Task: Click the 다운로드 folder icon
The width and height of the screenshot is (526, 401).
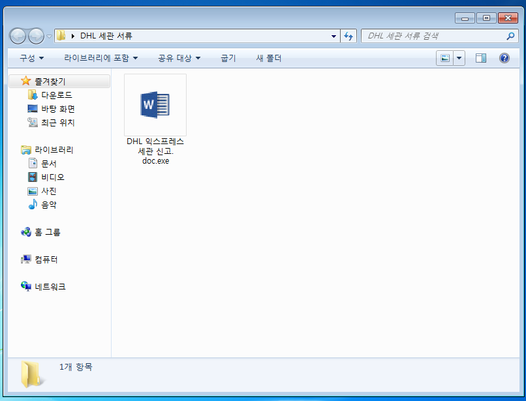Action: point(32,95)
